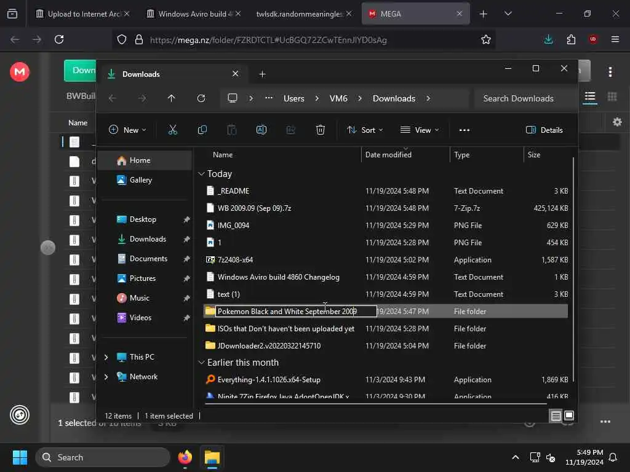The image size is (630, 472).
Task: Select WB 2009.09 (Sep 09).7z file
Action: (386, 208)
